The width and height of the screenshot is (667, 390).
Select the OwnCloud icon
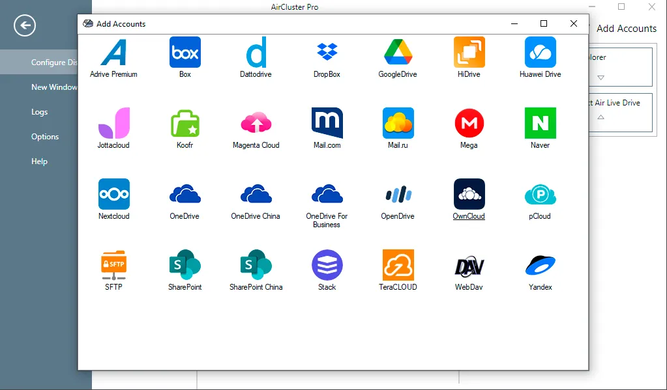469,194
